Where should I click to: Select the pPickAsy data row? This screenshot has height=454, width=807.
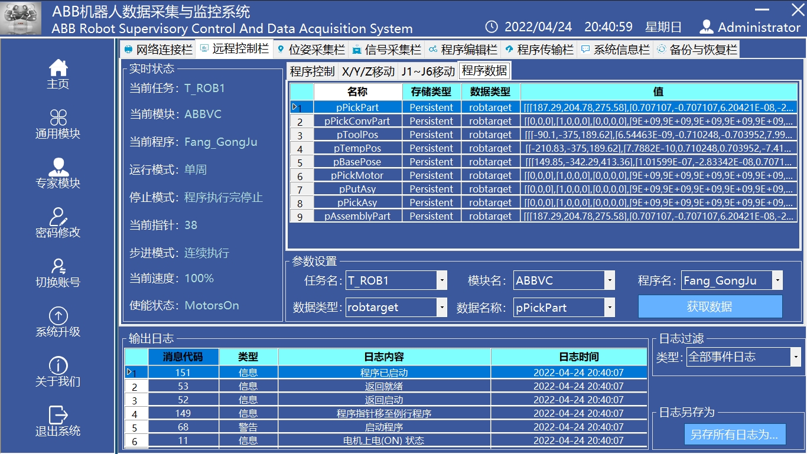pos(544,202)
